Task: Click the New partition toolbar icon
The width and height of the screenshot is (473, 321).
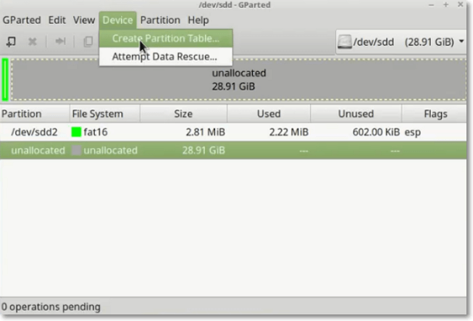Action: point(11,41)
